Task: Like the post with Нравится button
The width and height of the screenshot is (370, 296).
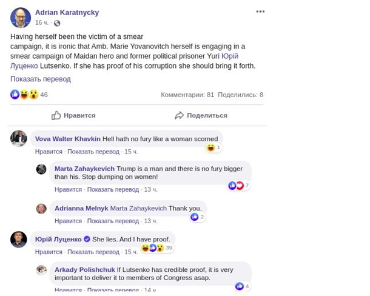Action: point(73,115)
